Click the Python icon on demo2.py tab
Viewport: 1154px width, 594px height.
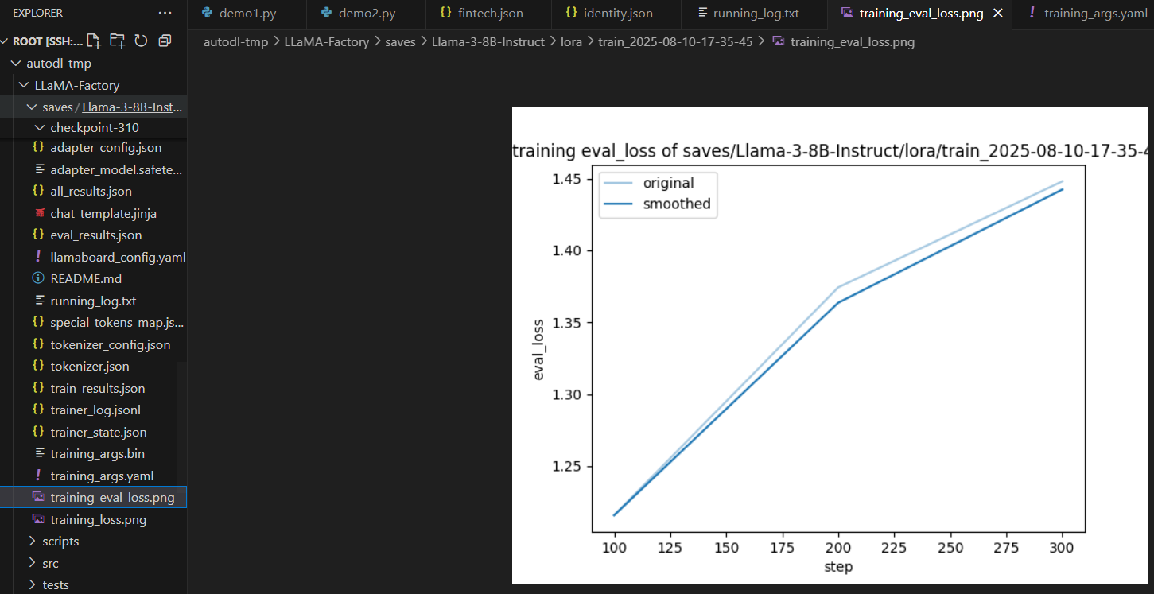(326, 13)
